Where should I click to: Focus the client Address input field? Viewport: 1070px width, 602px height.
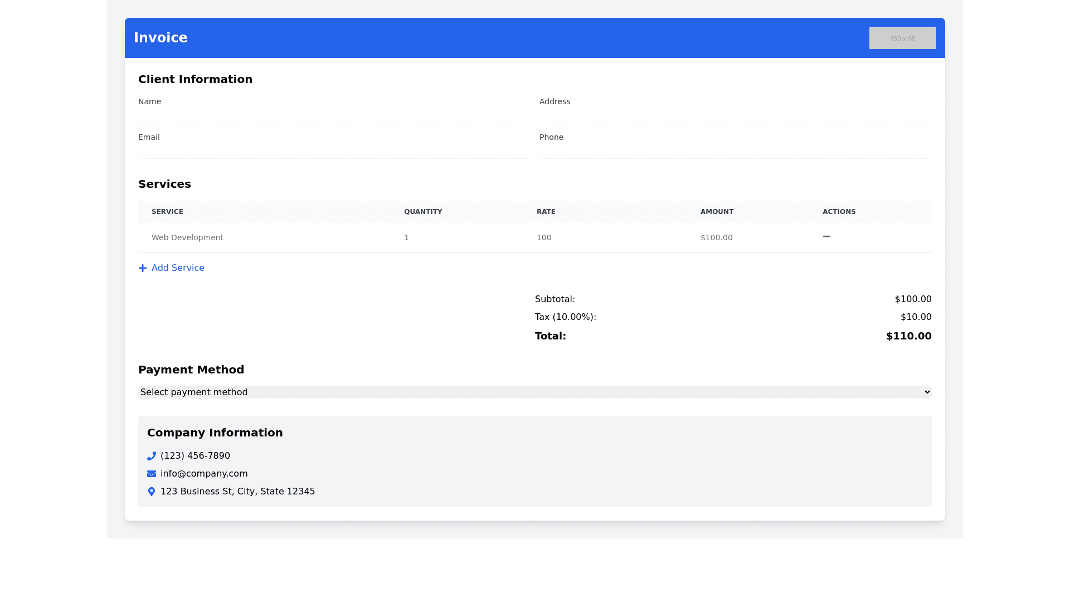735,116
